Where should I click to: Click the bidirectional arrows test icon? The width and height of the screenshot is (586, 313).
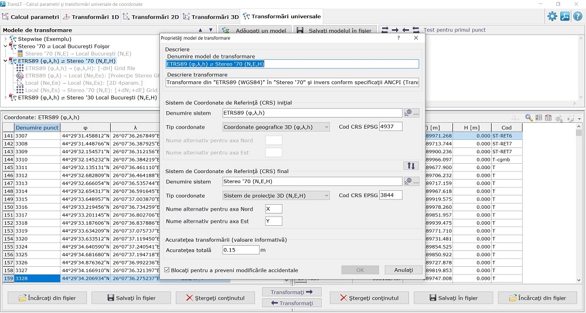tap(384, 30)
